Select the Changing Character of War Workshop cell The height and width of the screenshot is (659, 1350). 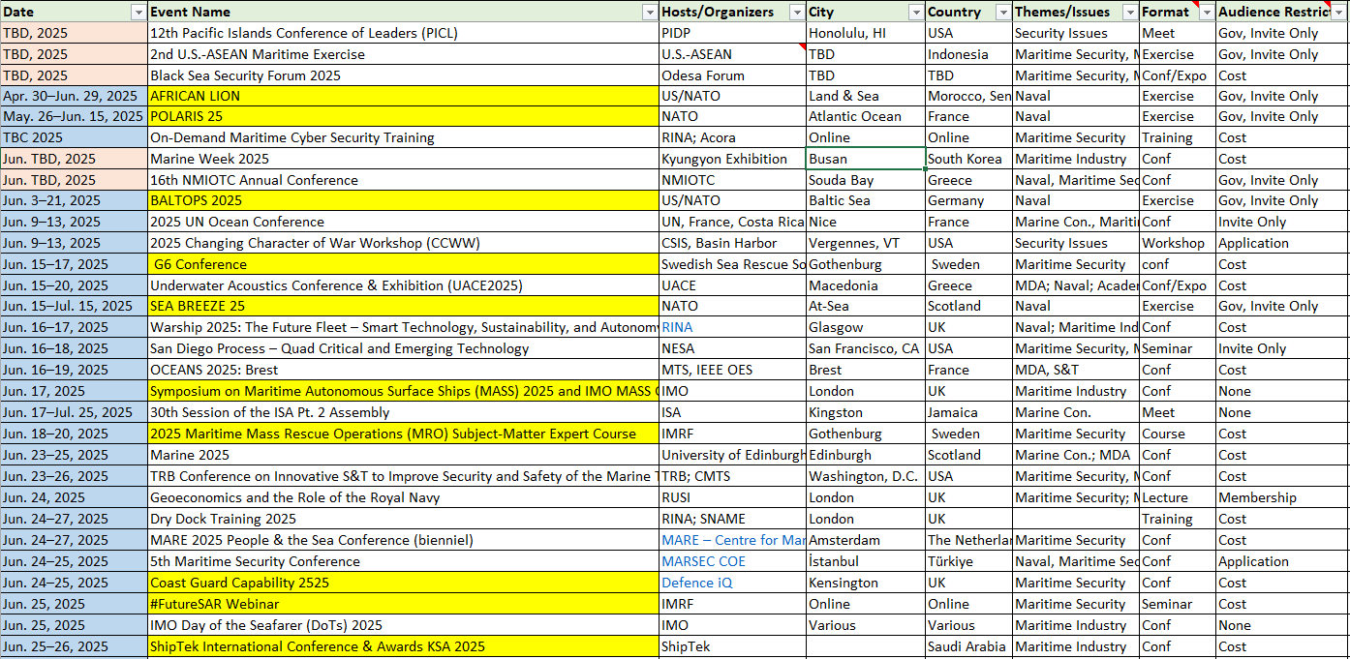pyautogui.click(x=403, y=243)
